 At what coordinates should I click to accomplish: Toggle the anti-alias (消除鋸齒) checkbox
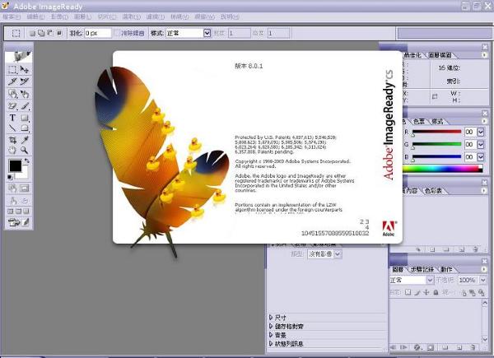pyautogui.click(x=117, y=33)
